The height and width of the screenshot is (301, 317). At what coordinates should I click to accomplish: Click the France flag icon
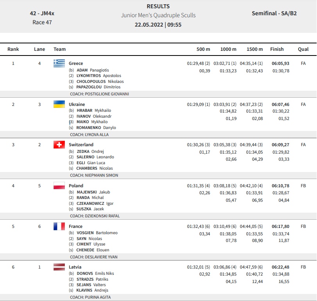[59, 226]
